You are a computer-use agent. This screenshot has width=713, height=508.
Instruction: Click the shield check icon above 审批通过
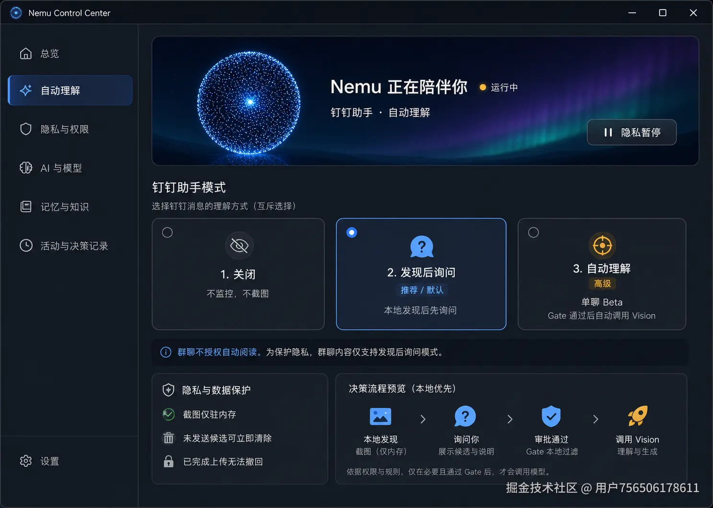point(551,416)
